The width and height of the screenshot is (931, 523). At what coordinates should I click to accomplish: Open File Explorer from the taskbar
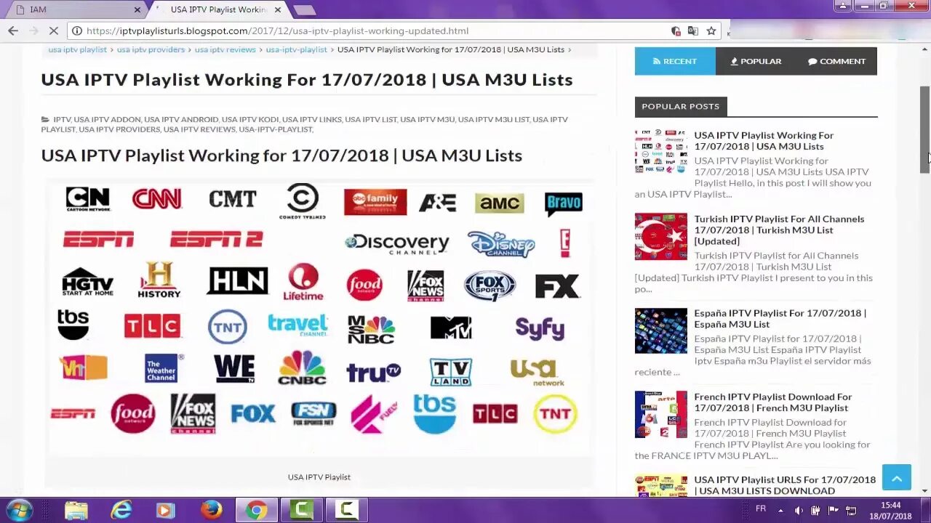pyautogui.click(x=76, y=510)
